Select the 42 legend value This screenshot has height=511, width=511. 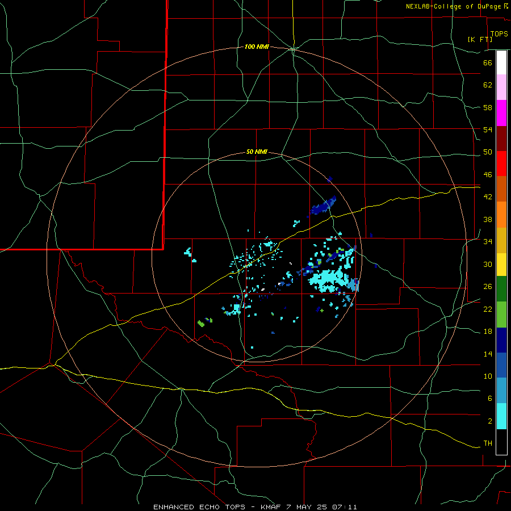point(488,197)
